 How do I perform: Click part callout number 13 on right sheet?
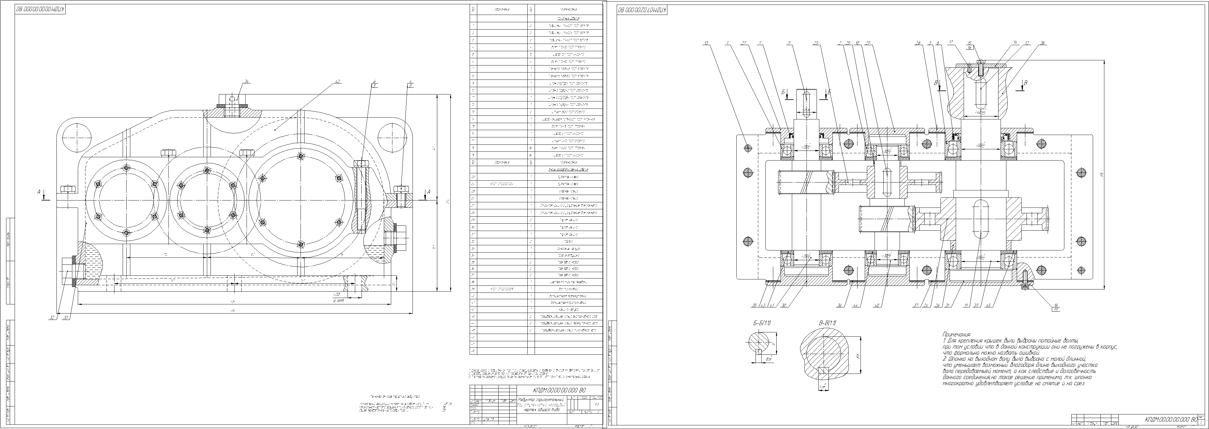(x=706, y=43)
